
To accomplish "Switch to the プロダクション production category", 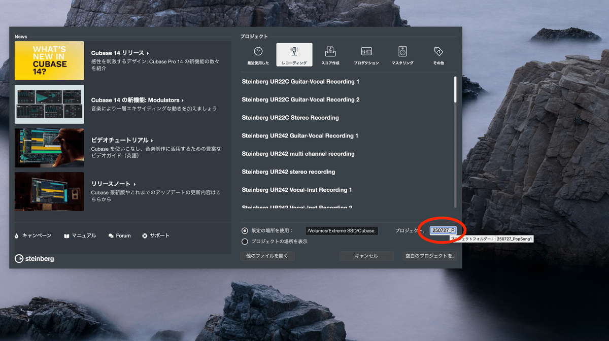I will pos(366,55).
